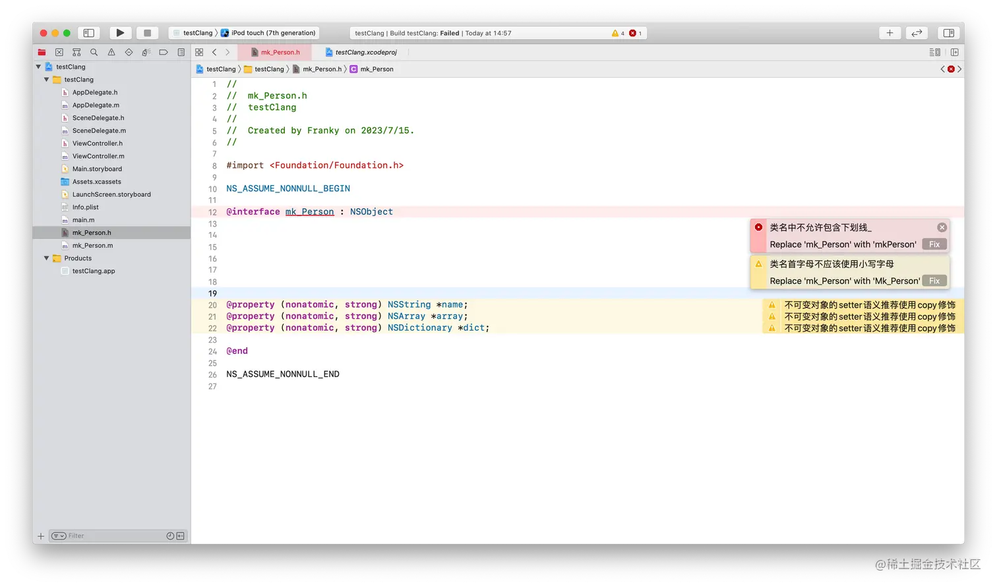
Task: Toggle source-controlled files filter
Action: (180, 536)
